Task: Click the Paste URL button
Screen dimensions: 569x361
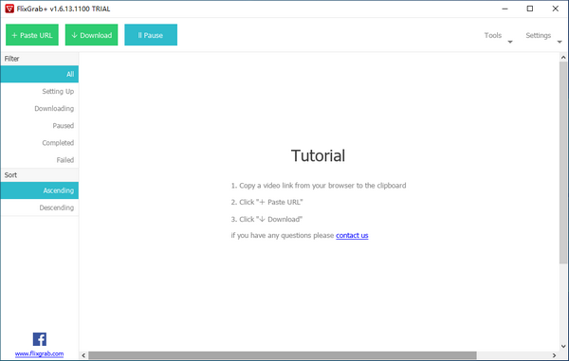Action: 32,35
